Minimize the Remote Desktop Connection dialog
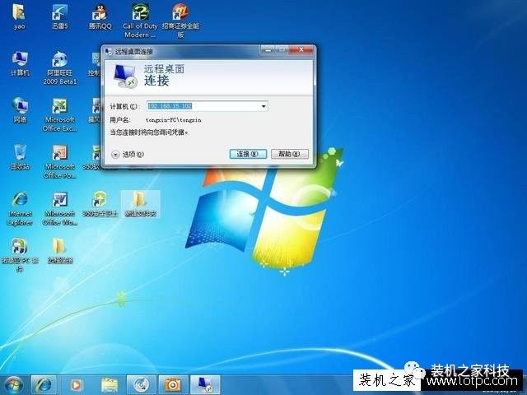527x395 pixels. [268, 50]
